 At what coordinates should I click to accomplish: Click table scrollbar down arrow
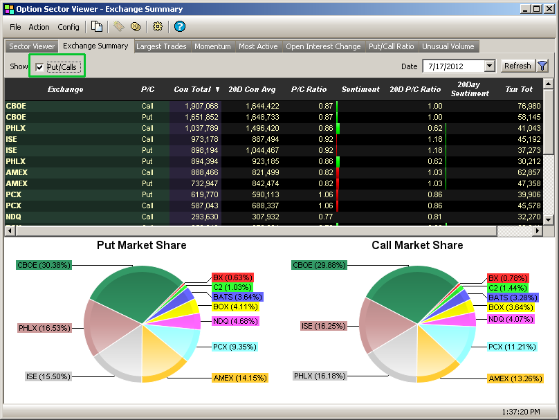(549, 219)
